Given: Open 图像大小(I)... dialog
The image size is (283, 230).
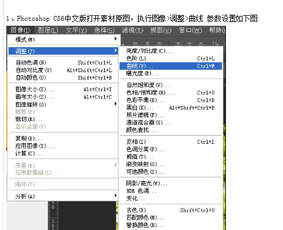Looking at the screenshot, I should (63, 89).
